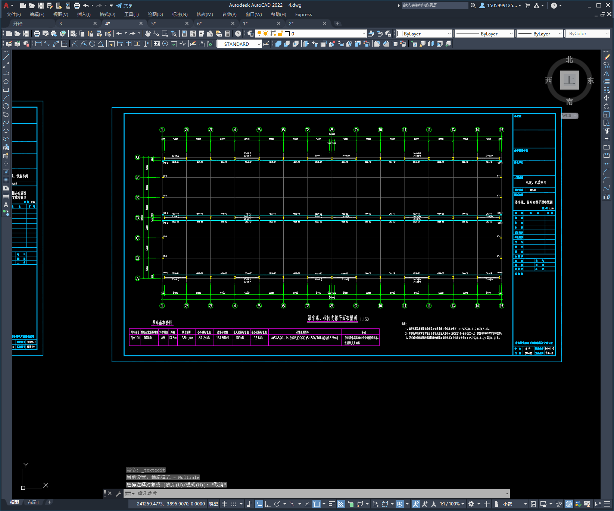Open the 绘图(D) menu
Image resolution: width=614 pixels, height=511 pixels.
155,15
